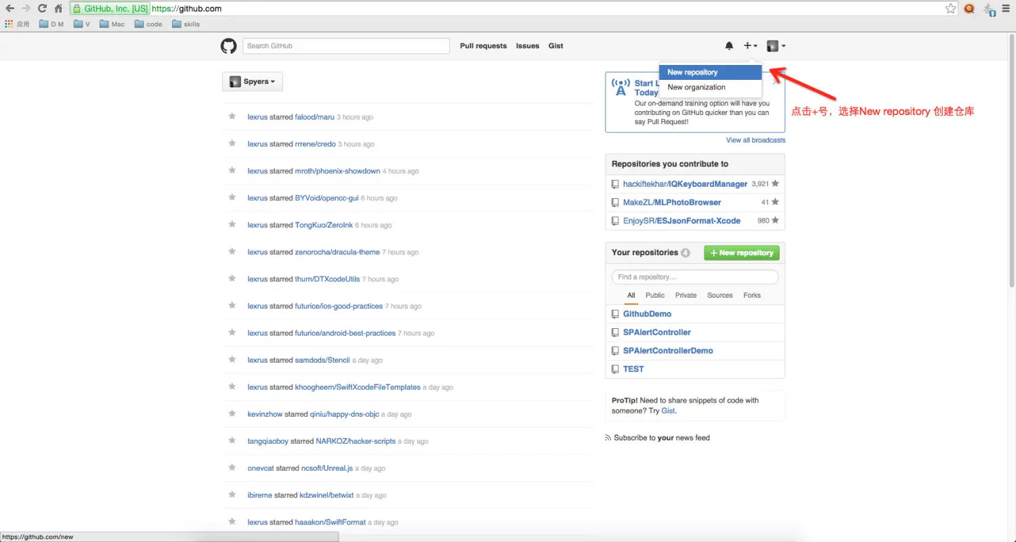Focus the Search GitHub field

(x=346, y=46)
